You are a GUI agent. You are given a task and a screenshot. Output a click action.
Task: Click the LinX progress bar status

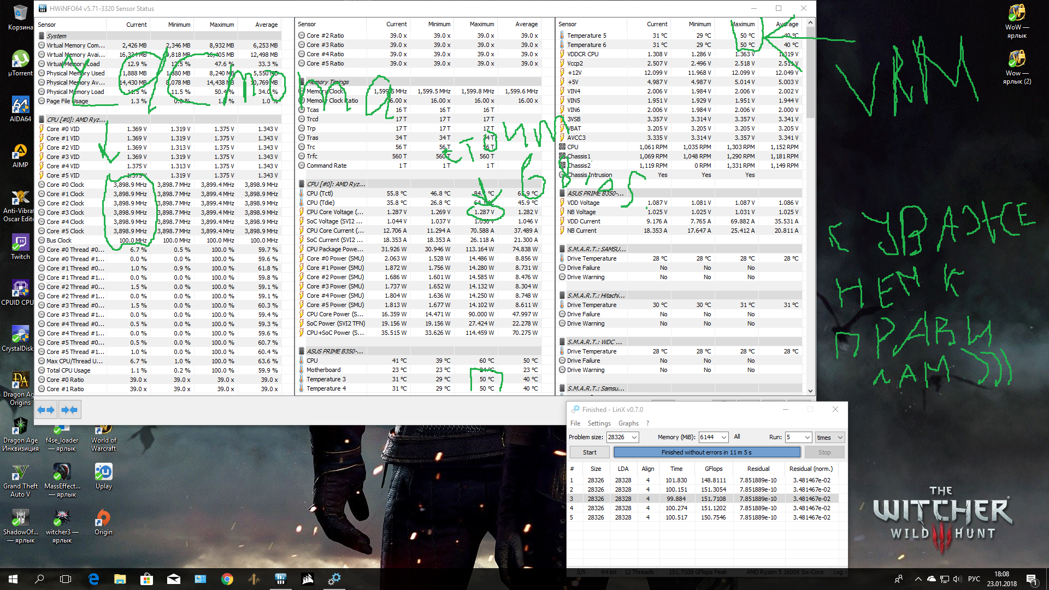706,452
